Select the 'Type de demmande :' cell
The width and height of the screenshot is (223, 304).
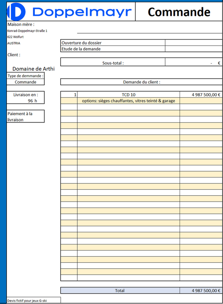tap(26, 76)
